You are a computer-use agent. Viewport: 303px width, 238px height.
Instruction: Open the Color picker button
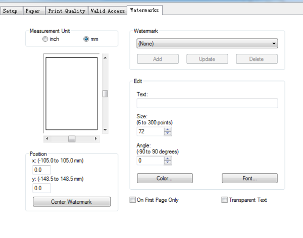[165, 178]
